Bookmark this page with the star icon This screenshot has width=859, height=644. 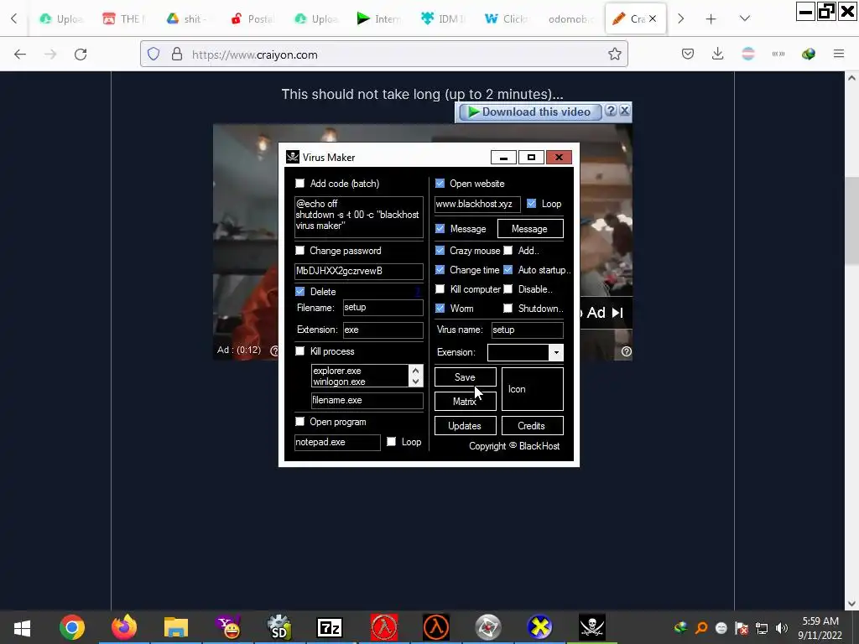tap(615, 54)
